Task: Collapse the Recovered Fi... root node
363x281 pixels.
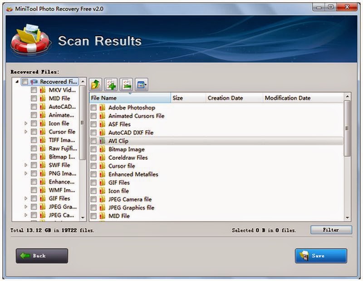Action: (x=17, y=82)
